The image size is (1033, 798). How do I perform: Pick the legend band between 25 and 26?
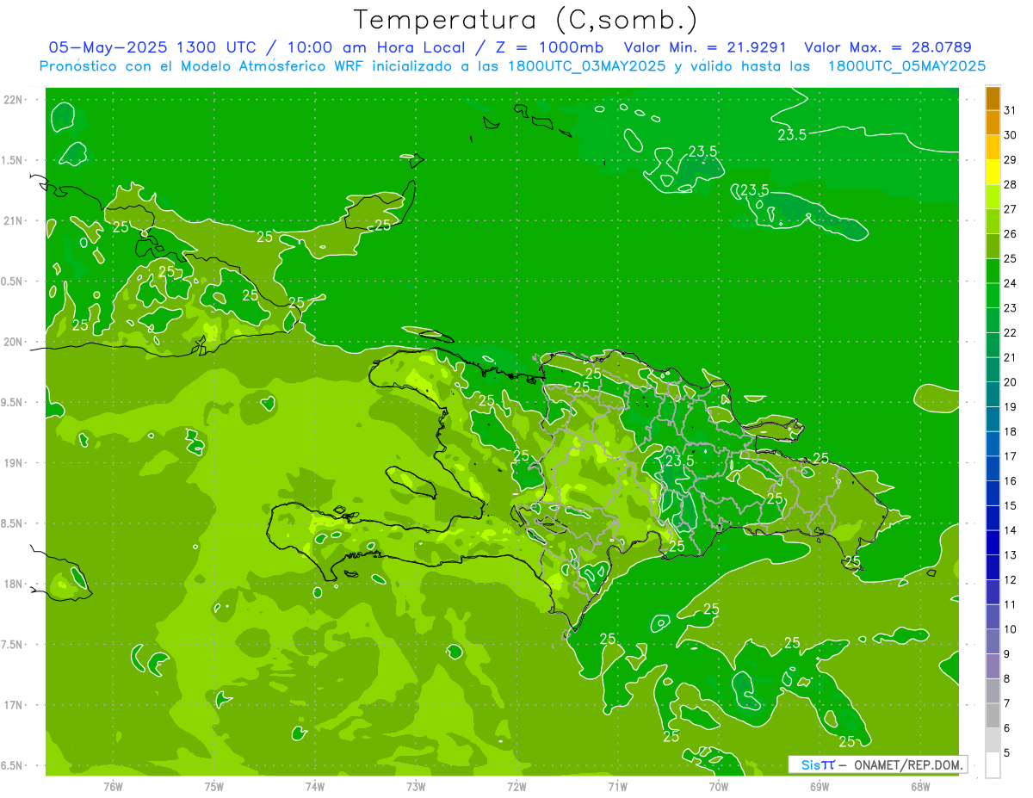(x=993, y=246)
